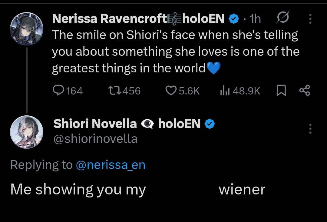Click the 1h timestamp
The height and width of the screenshot is (222, 327).
click(x=255, y=19)
